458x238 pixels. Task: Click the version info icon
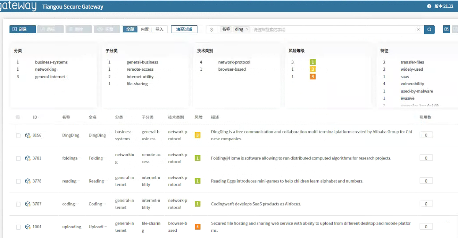429,6
